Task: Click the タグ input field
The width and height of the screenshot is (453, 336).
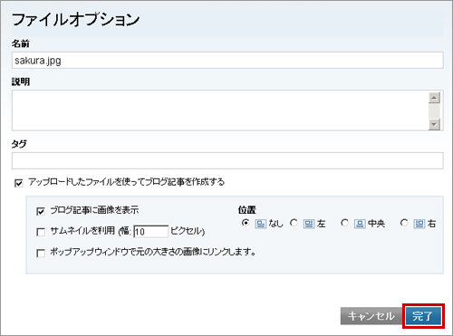Action: (227, 160)
